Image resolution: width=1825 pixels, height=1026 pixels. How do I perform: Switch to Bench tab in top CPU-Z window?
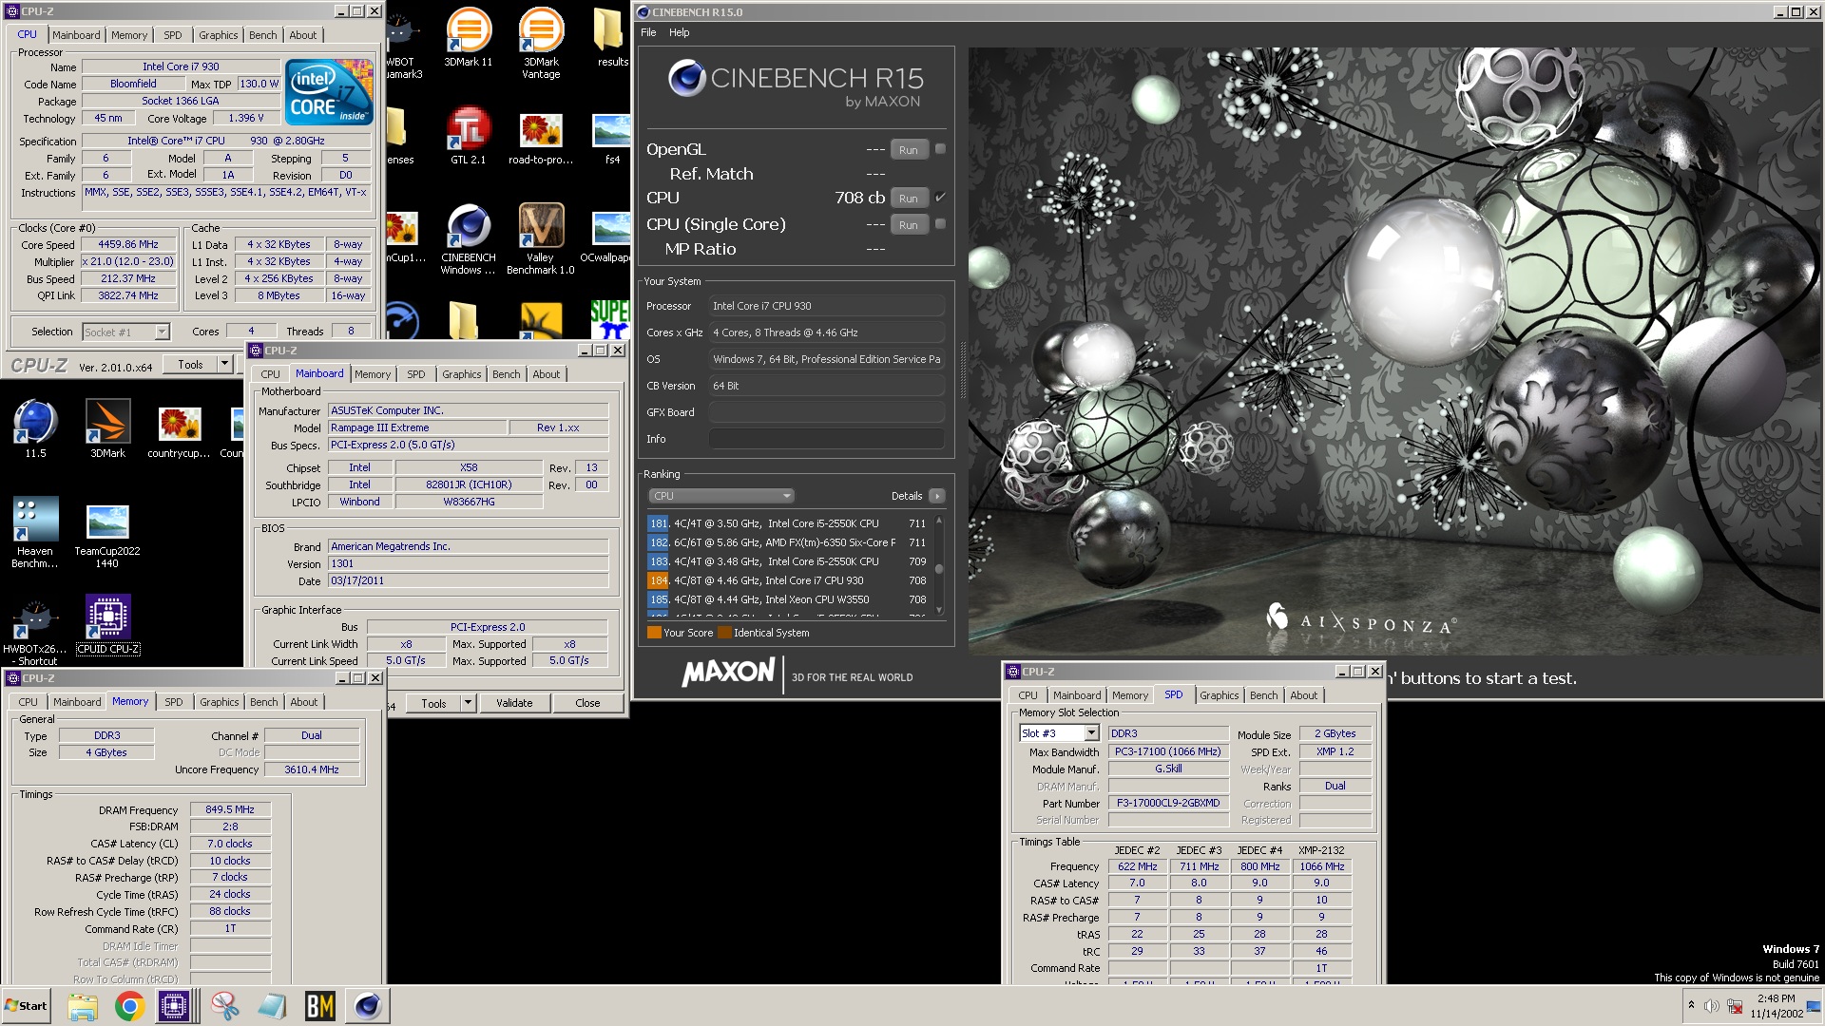263,35
